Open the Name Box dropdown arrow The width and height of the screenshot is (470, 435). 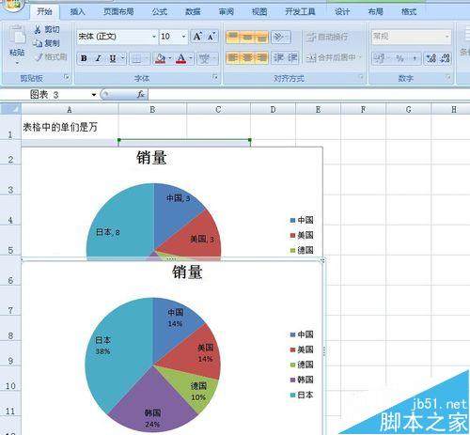[94, 95]
